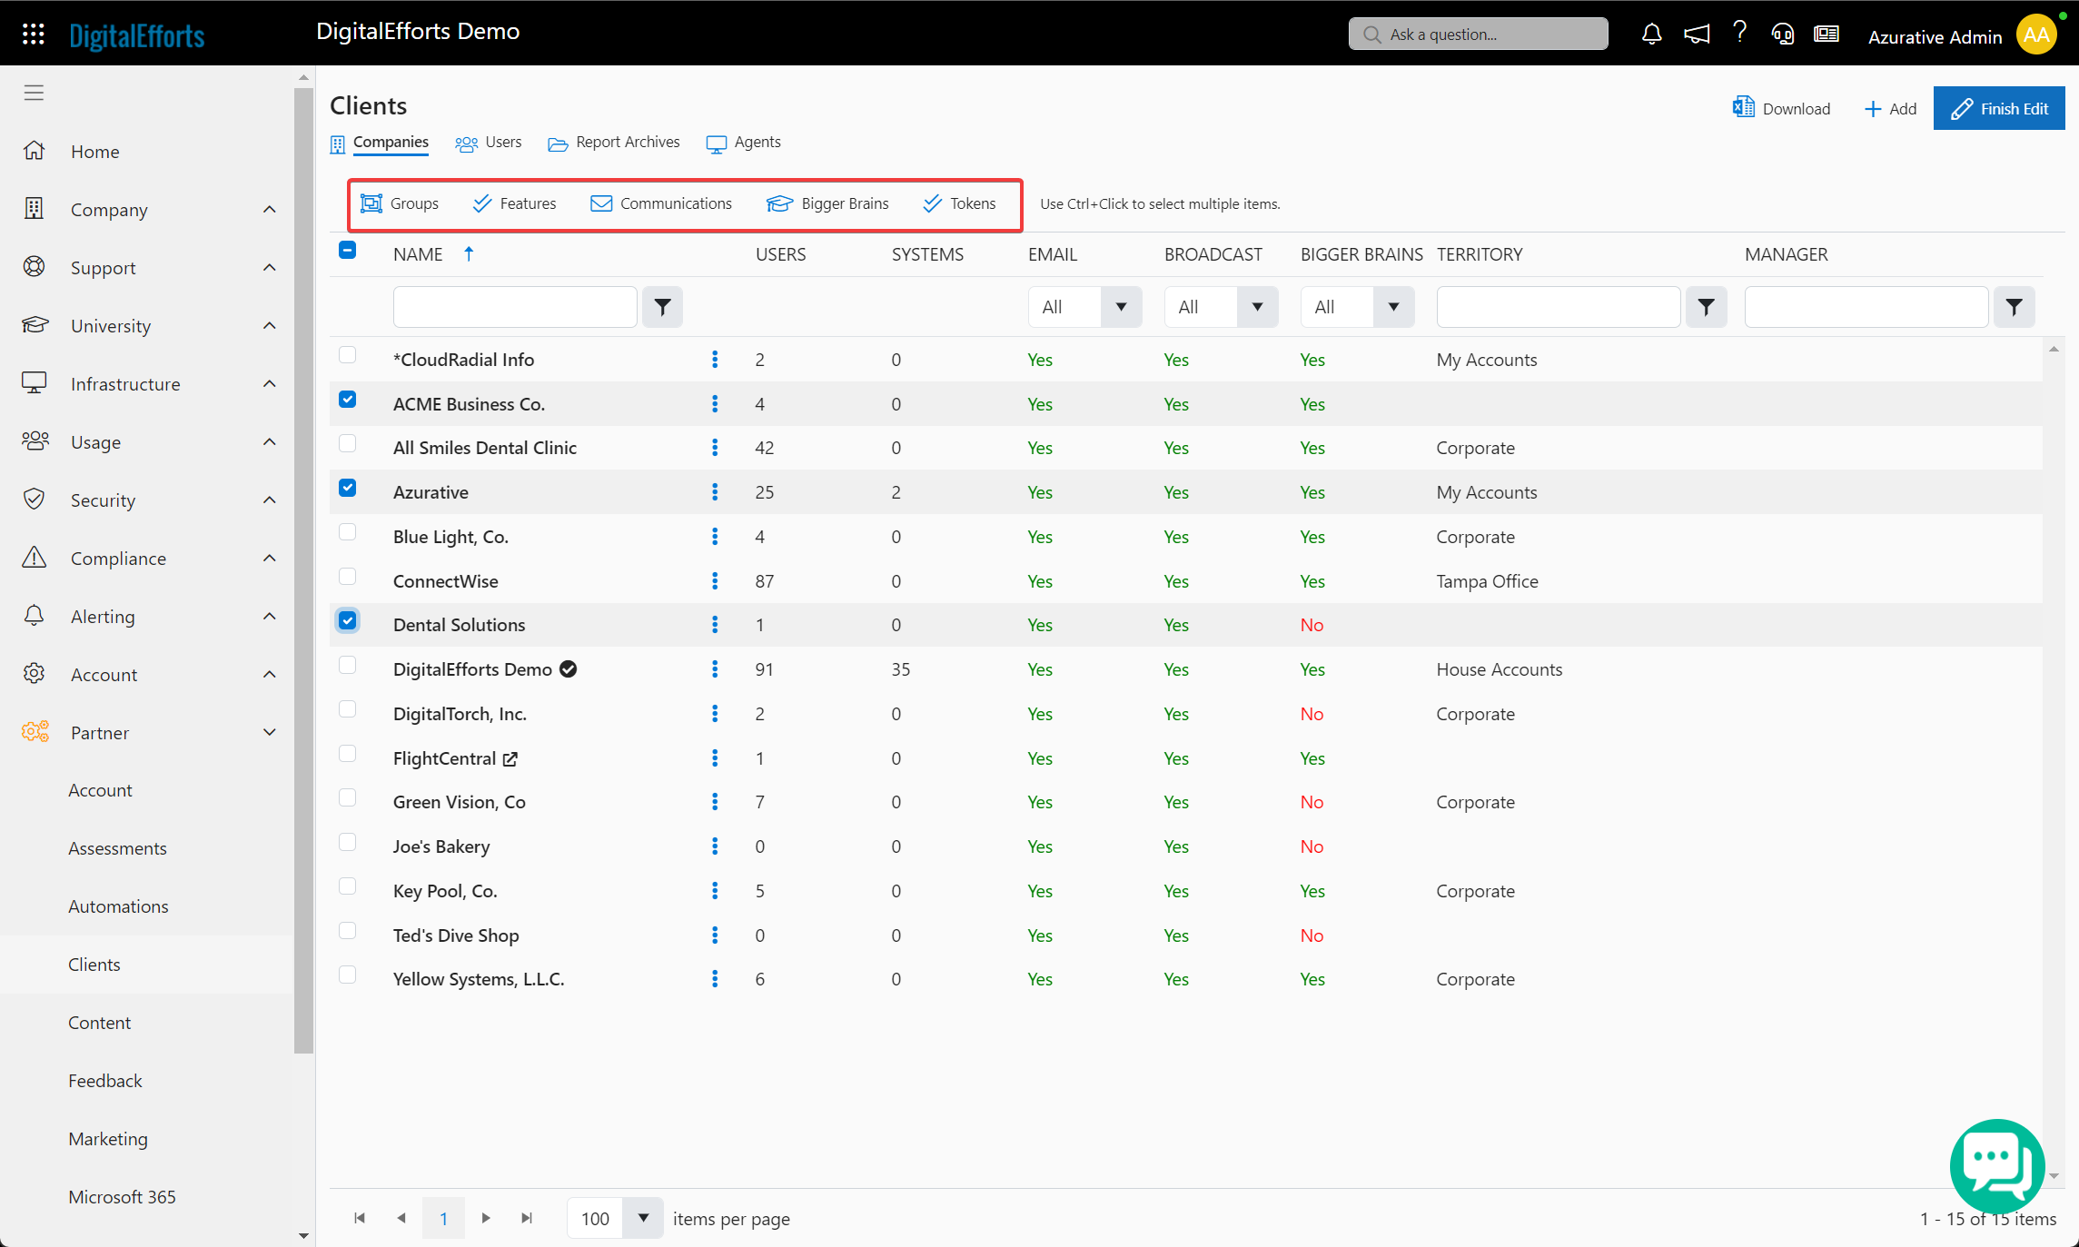Click the Finish Edit button
This screenshot has width=2079, height=1247.
[1999, 108]
